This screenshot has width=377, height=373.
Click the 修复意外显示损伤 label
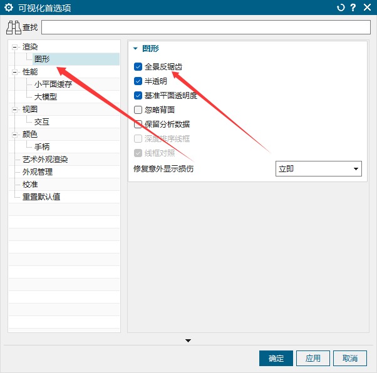163,169
